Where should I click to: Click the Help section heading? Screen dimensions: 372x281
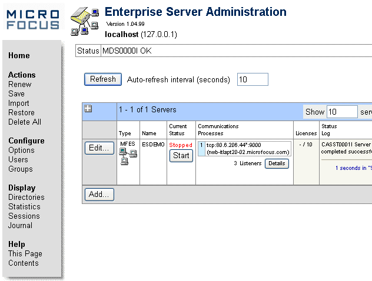[x=16, y=245]
